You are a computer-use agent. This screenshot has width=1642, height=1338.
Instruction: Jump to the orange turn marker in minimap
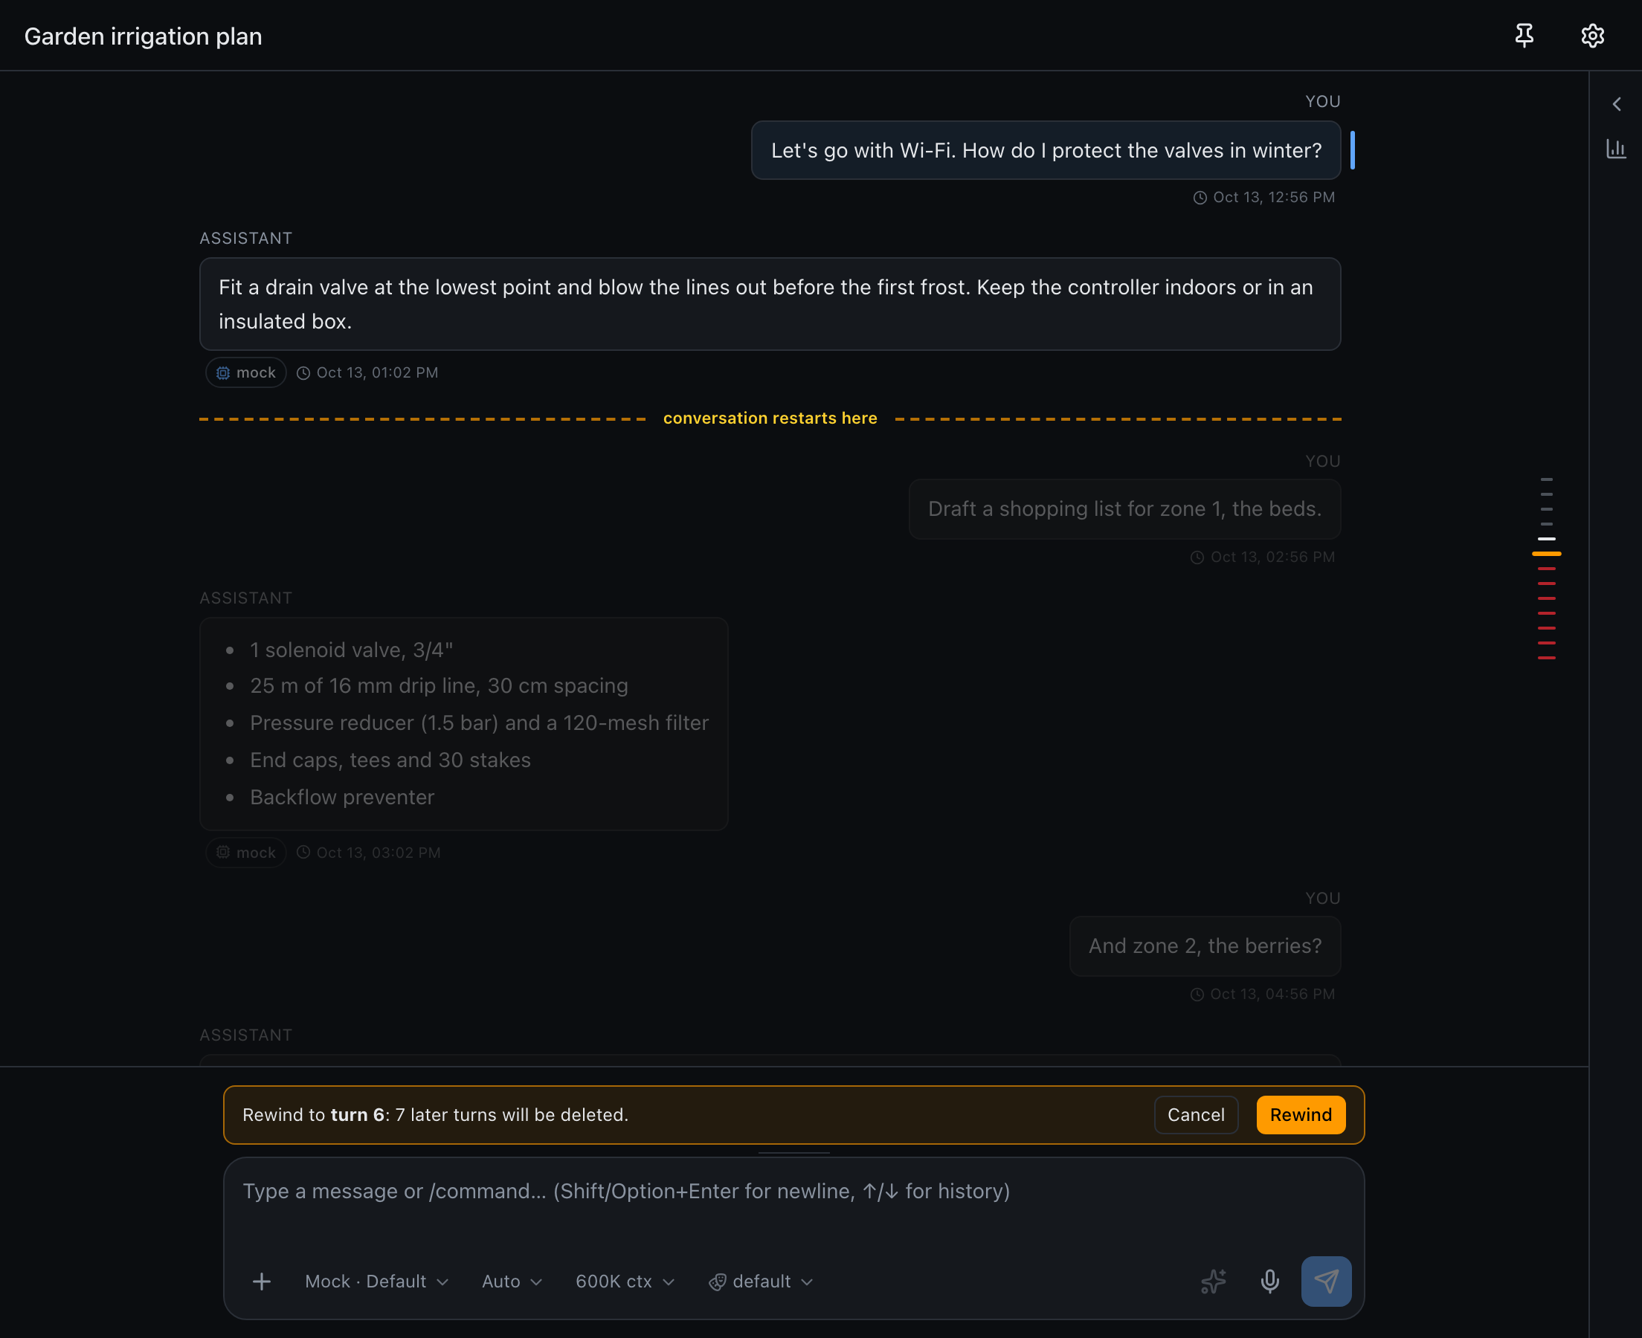pyautogui.click(x=1546, y=553)
